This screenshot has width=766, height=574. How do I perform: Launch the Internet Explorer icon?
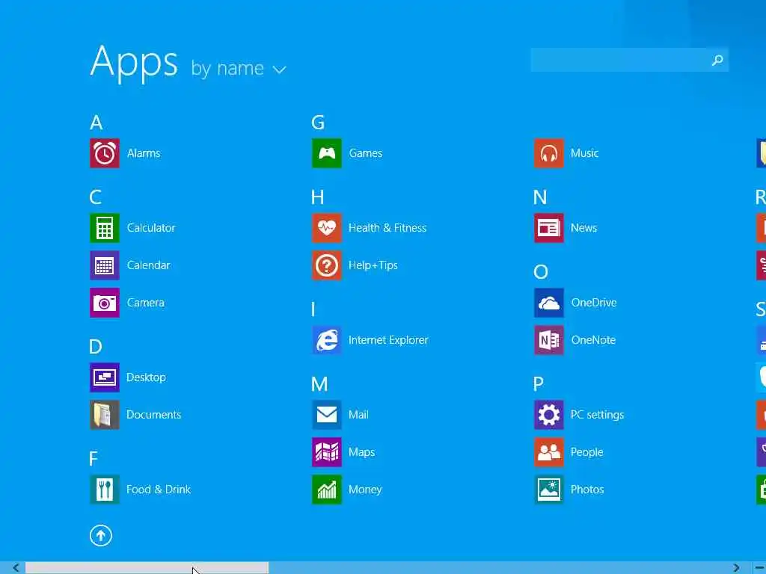pos(327,340)
